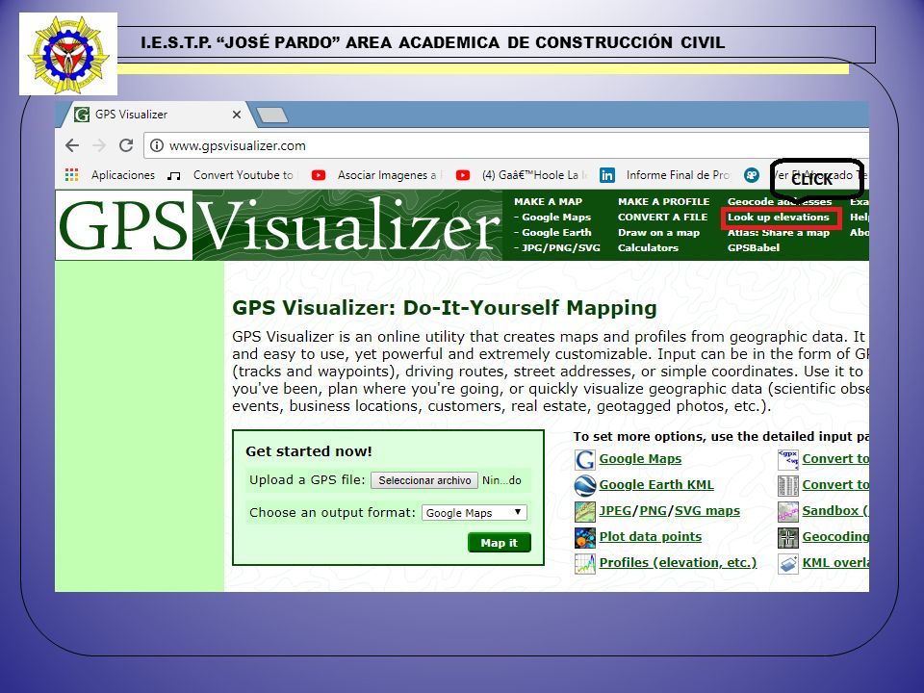Click the Profiles elevation chart icon

click(585, 563)
